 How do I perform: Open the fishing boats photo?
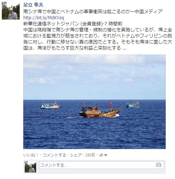[x=94, y=102]
